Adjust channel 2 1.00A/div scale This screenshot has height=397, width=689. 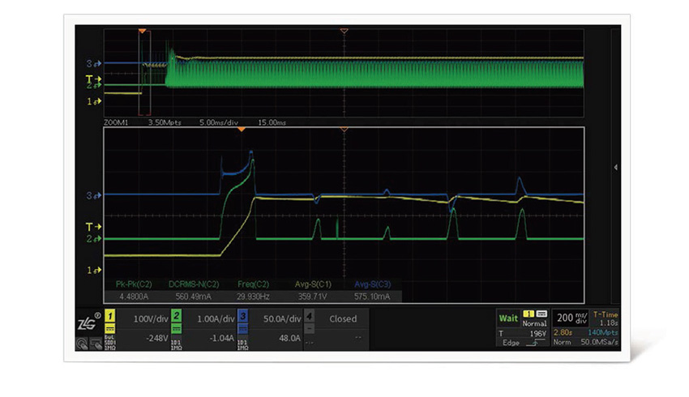tap(216, 319)
